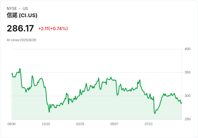This screenshot has height=138, width=198.
Task: Click the highest peak of the price line
Action: click(x=20, y=69)
